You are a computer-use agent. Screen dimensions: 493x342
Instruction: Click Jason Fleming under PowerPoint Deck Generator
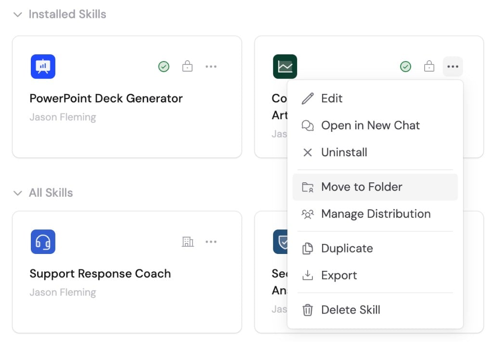pyautogui.click(x=63, y=117)
